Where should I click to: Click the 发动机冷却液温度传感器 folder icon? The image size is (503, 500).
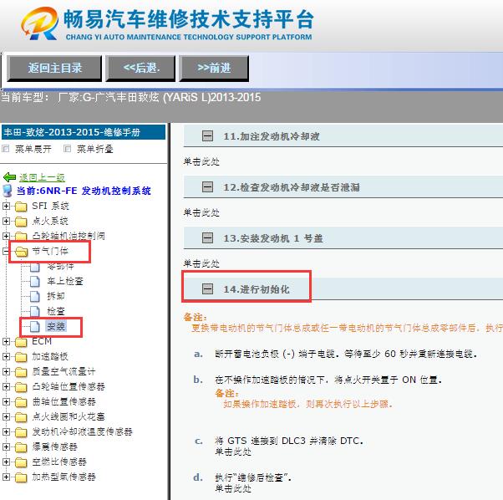click(21, 432)
